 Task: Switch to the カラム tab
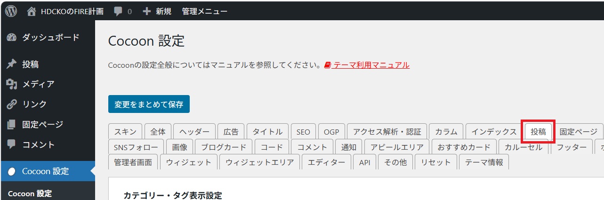click(x=446, y=132)
